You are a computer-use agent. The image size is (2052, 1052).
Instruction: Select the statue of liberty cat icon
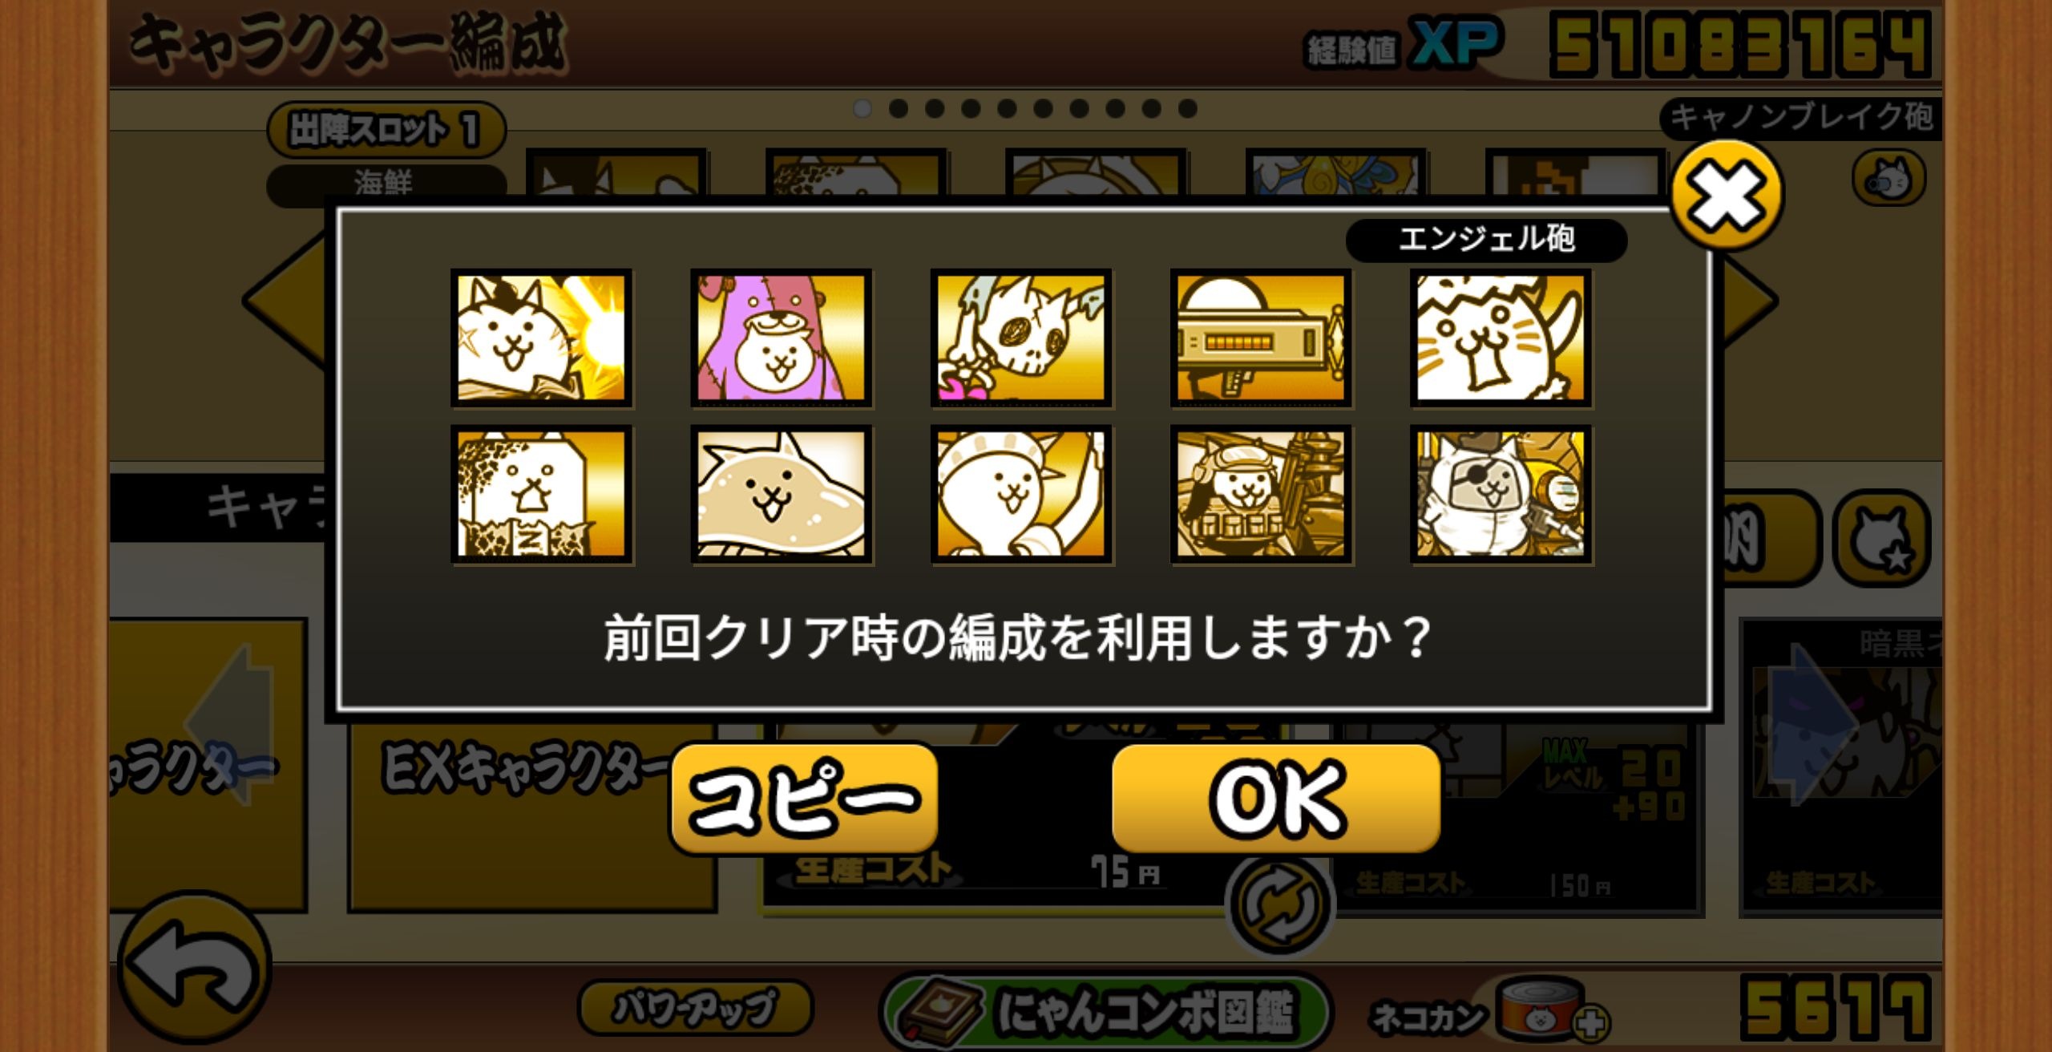tap(1020, 494)
